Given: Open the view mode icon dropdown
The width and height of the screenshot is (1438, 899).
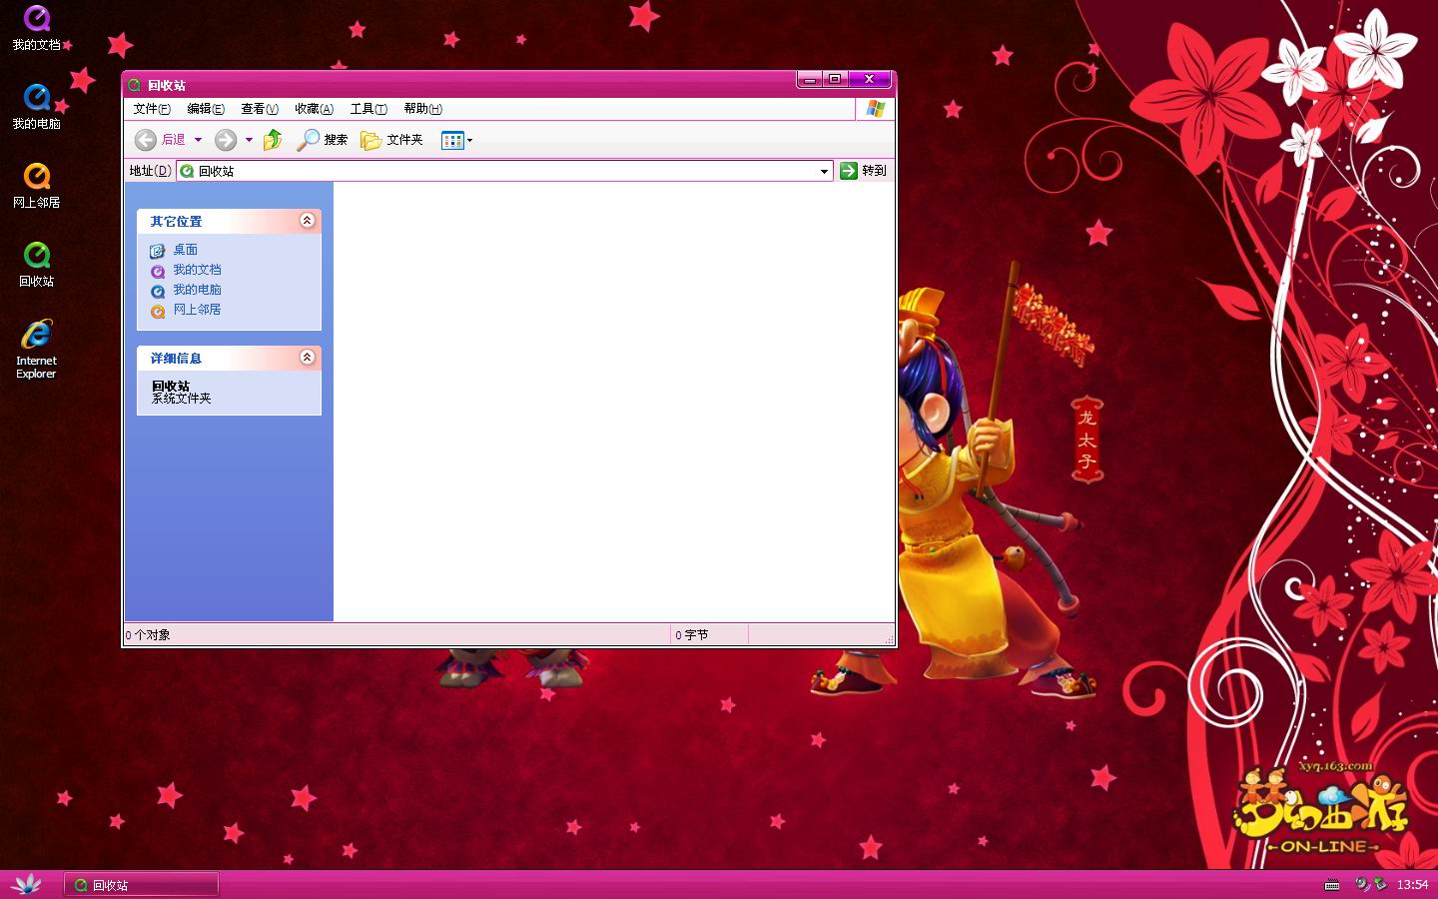Looking at the screenshot, I should click(x=456, y=140).
